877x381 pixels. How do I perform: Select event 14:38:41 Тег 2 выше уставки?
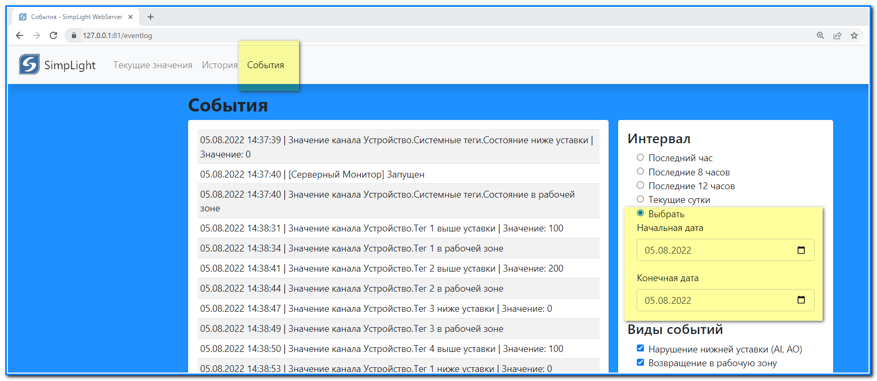pyautogui.click(x=398, y=268)
